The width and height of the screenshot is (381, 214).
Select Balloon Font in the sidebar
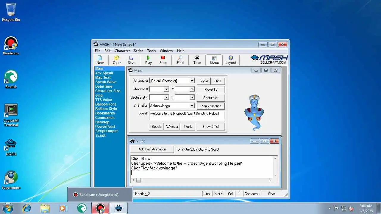point(105,104)
